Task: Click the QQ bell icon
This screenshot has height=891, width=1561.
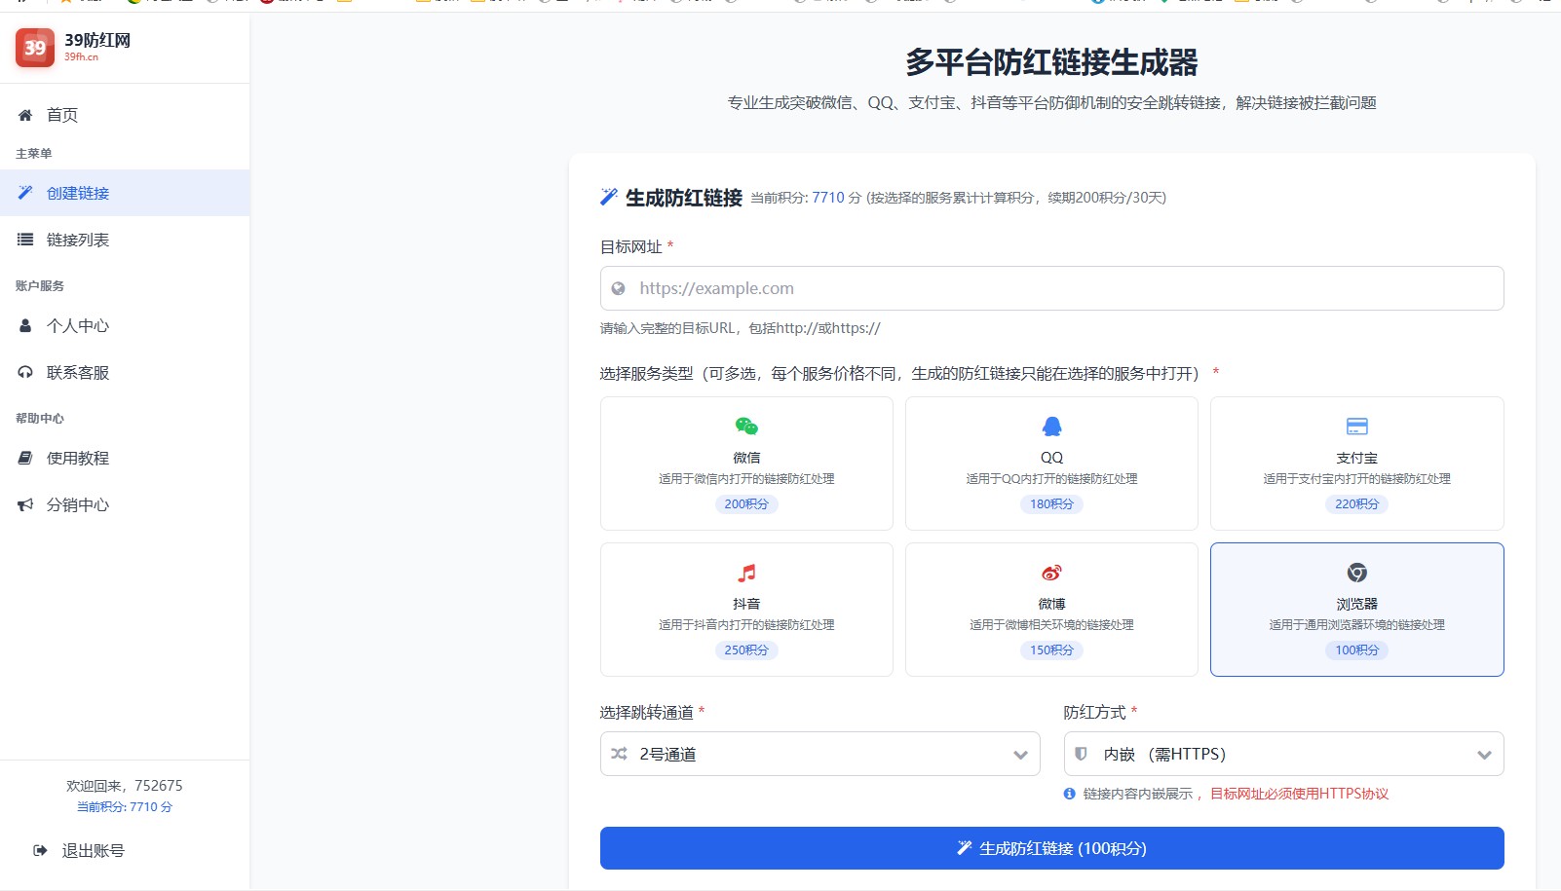Action: (1051, 426)
